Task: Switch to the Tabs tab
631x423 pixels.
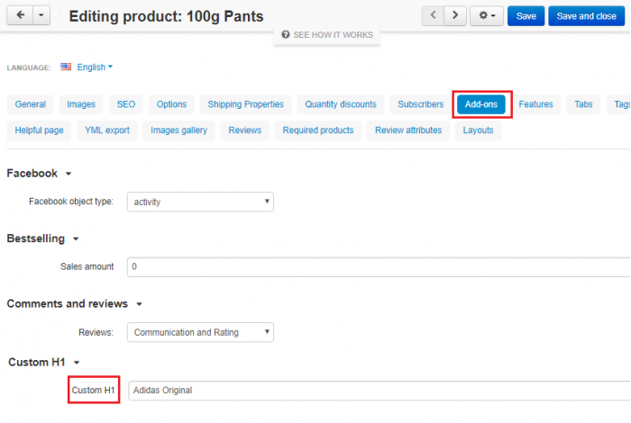Action: (x=583, y=104)
